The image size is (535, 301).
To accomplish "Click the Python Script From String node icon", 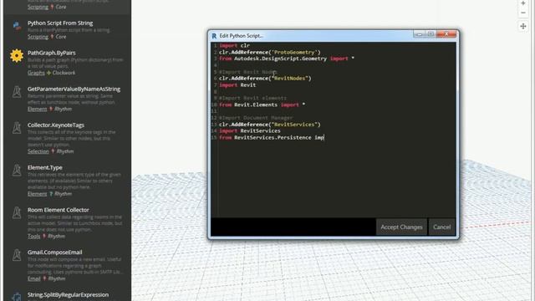I will pyautogui.click(x=17, y=26).
